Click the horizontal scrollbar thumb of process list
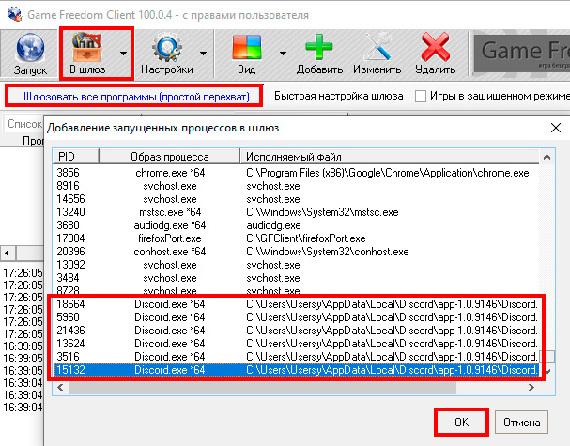 (x=262, y=388)
